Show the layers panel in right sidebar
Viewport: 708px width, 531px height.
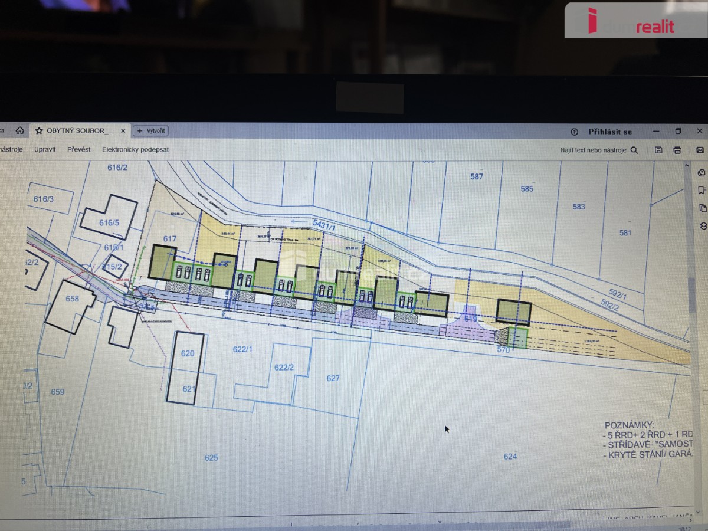point(703,225)
